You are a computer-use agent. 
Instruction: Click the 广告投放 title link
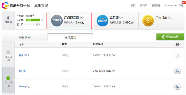click(x=161, y=18)
